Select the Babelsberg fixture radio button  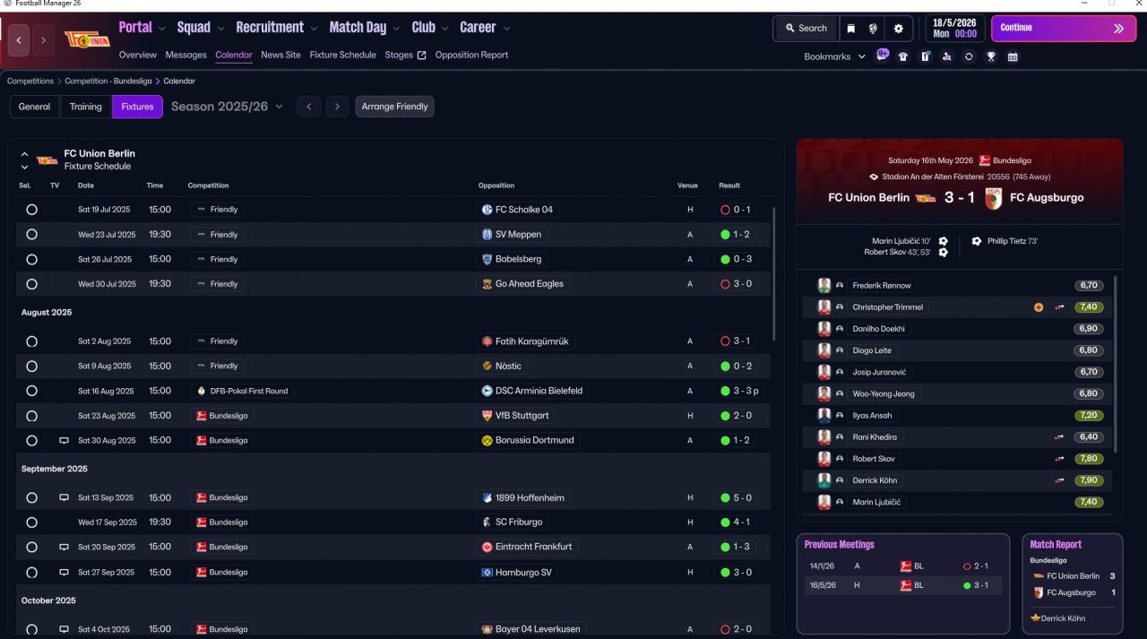[31, 259]
